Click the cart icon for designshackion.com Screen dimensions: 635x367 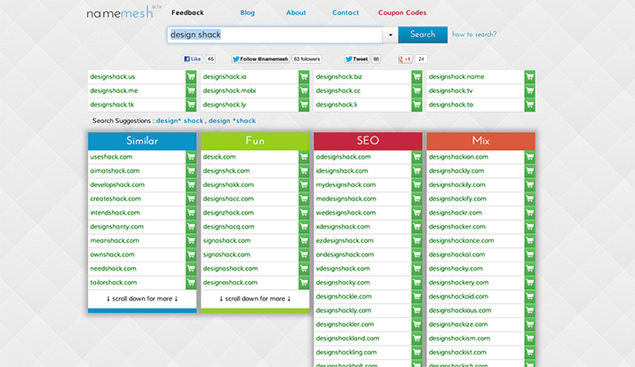529,157
